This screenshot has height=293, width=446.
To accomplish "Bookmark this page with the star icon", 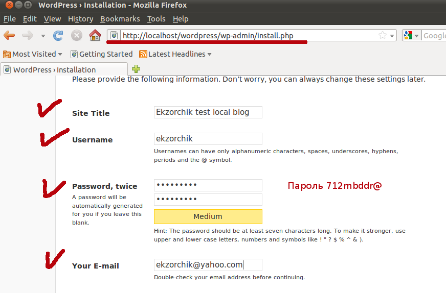I will tap(383, 35).
